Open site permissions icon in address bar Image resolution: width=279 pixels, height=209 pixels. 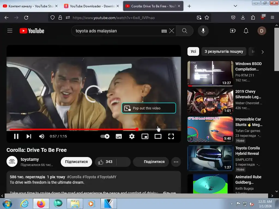[x=68, y=17]
